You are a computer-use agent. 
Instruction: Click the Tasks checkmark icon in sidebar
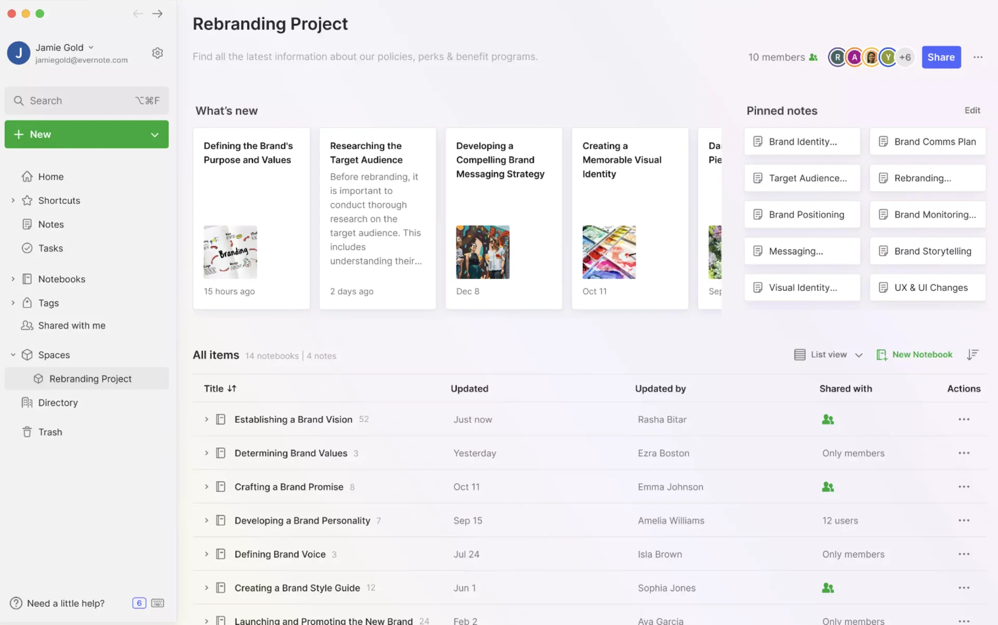(28, 248)
